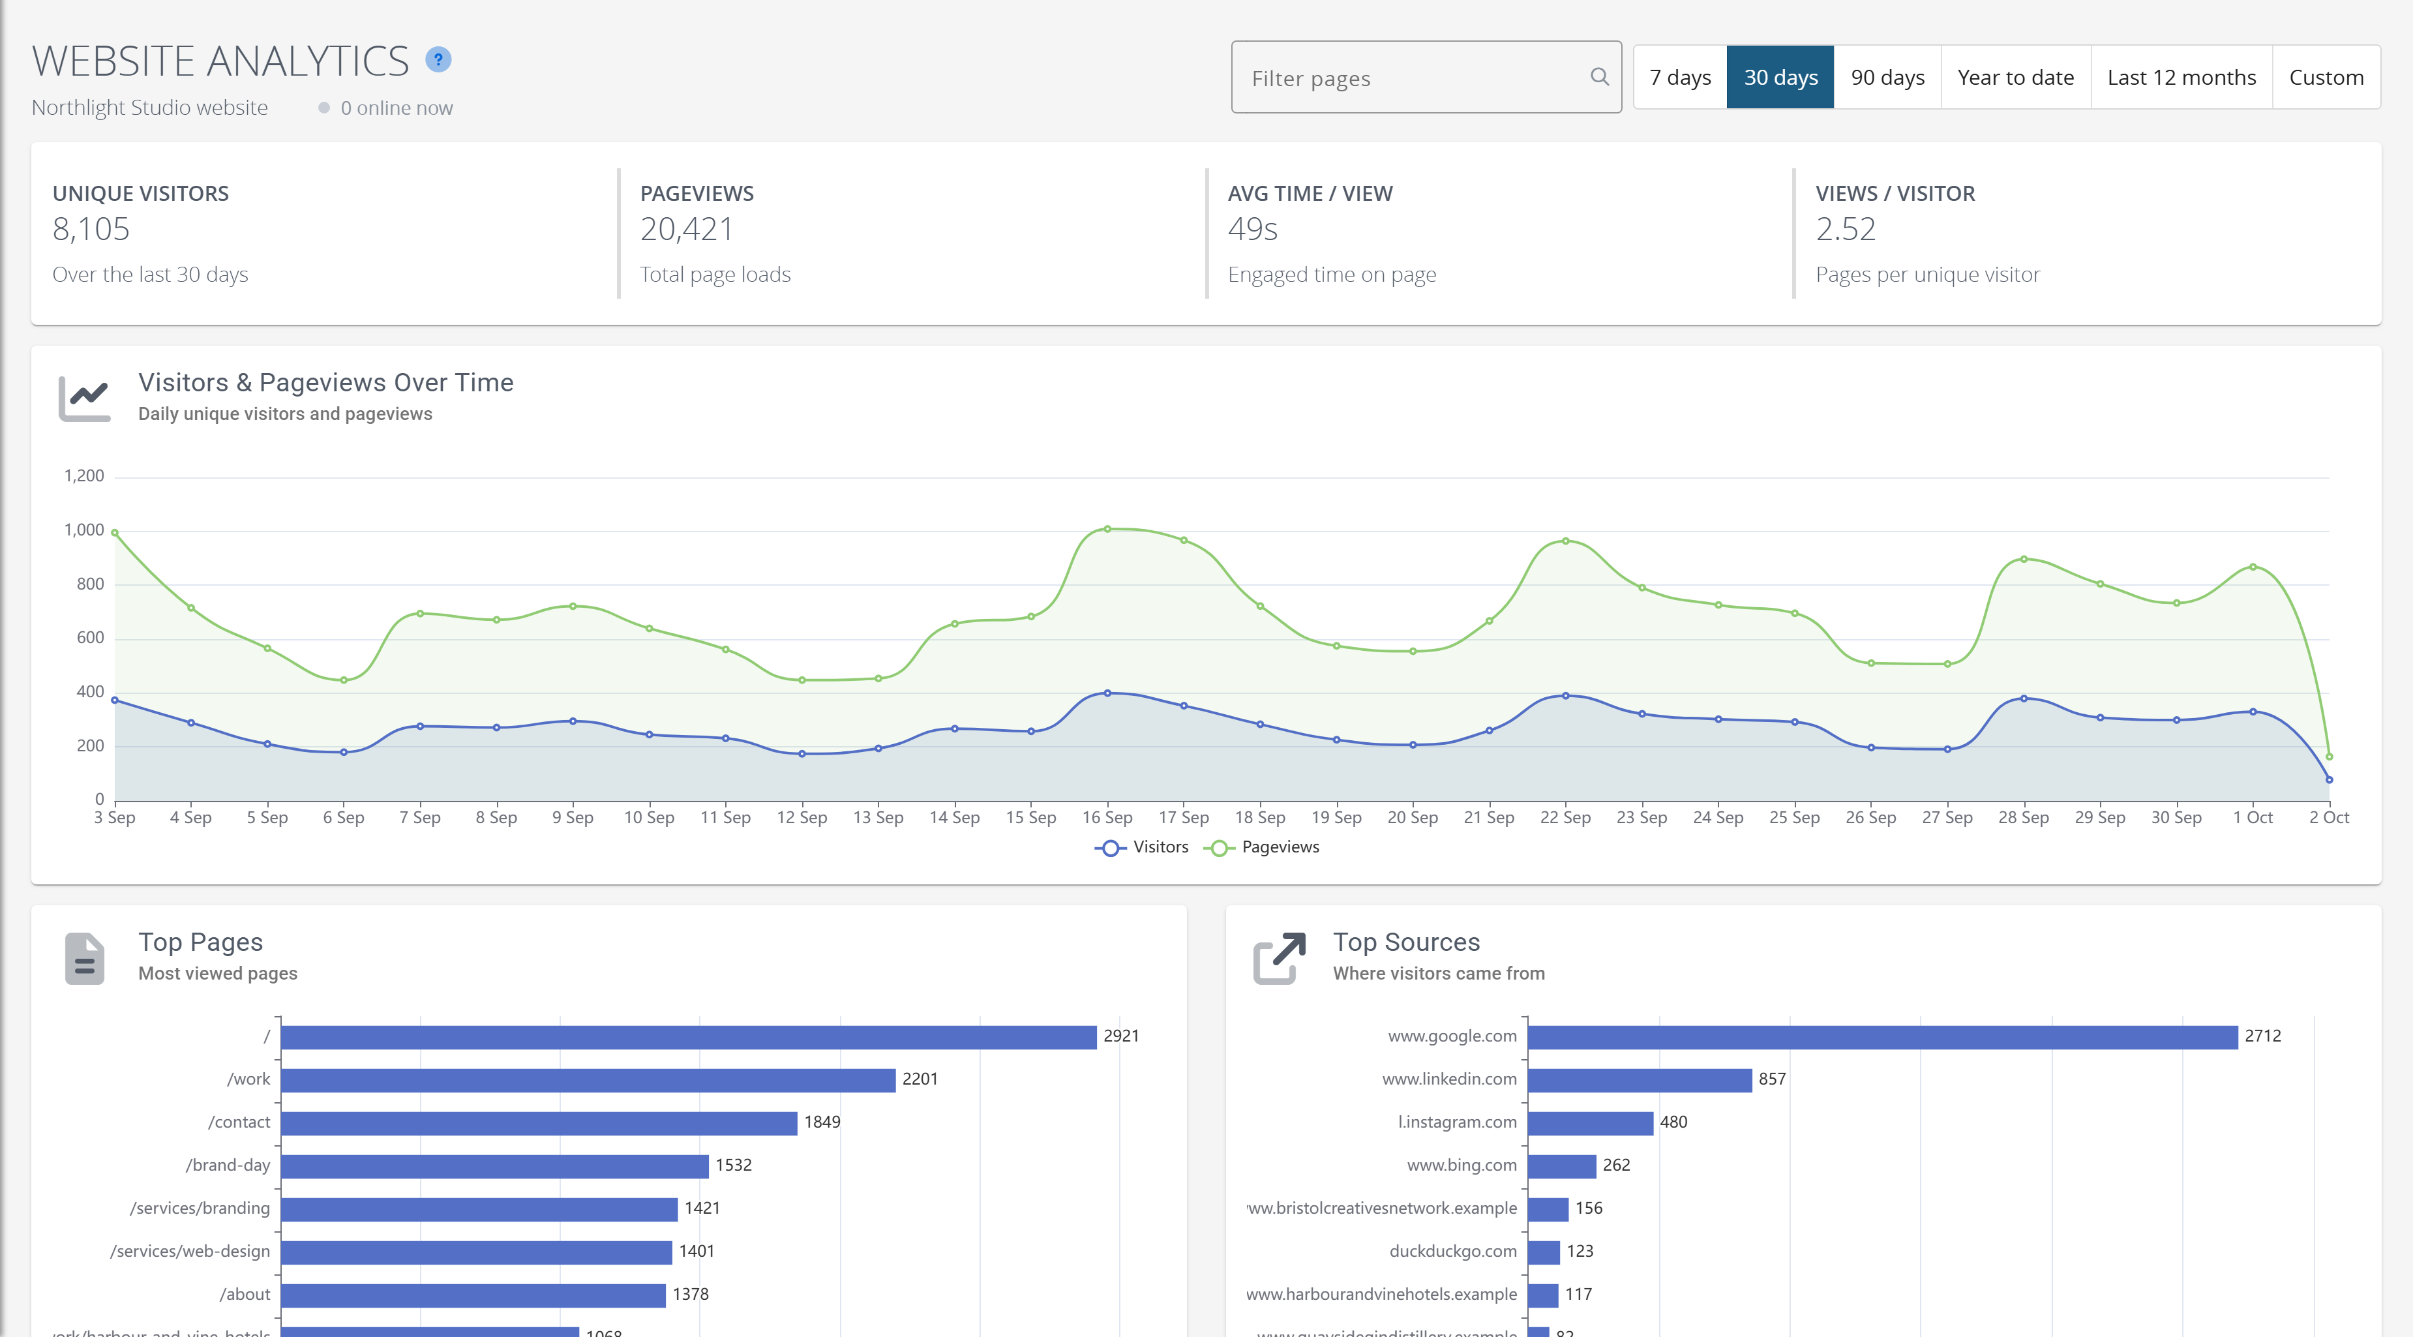Click the external link icon beside Top Sources
The image size is (2413, 1337).
[1280, 957]
